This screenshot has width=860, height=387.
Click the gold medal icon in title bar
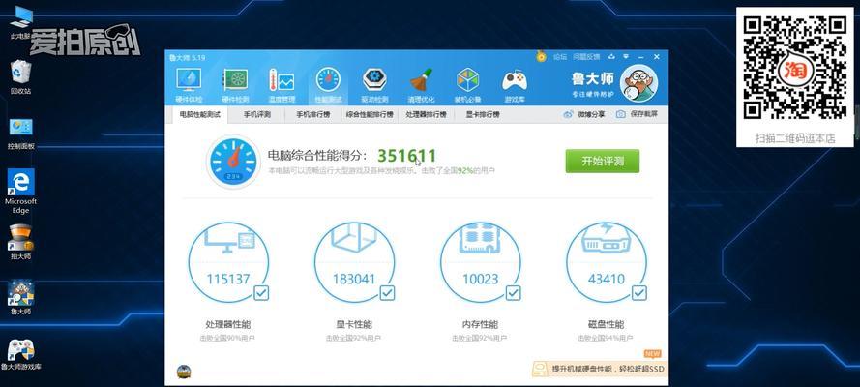pyautogui.click(x=542, y=56)
